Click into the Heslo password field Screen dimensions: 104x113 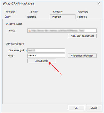(x=46, y=56)
